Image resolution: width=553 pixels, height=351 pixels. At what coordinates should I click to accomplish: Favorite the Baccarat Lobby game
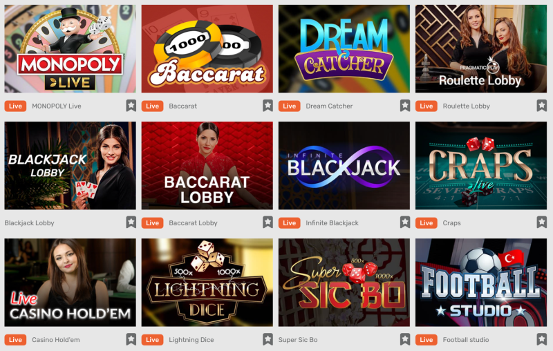(x=268, y=222)
